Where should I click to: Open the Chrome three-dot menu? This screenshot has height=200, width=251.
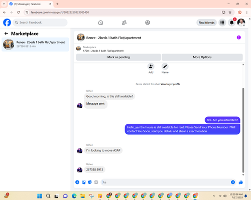pos(247,12)
